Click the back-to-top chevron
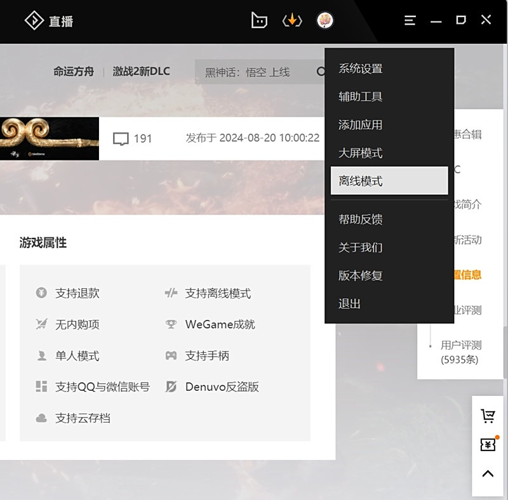Viewport: 508px width, 500px height. tap(487, 473)
